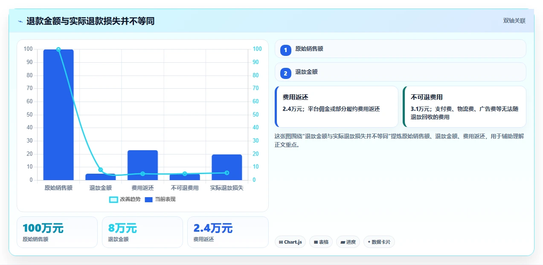
Task: Click the 100万元 stat card
Action: (57, 232)
